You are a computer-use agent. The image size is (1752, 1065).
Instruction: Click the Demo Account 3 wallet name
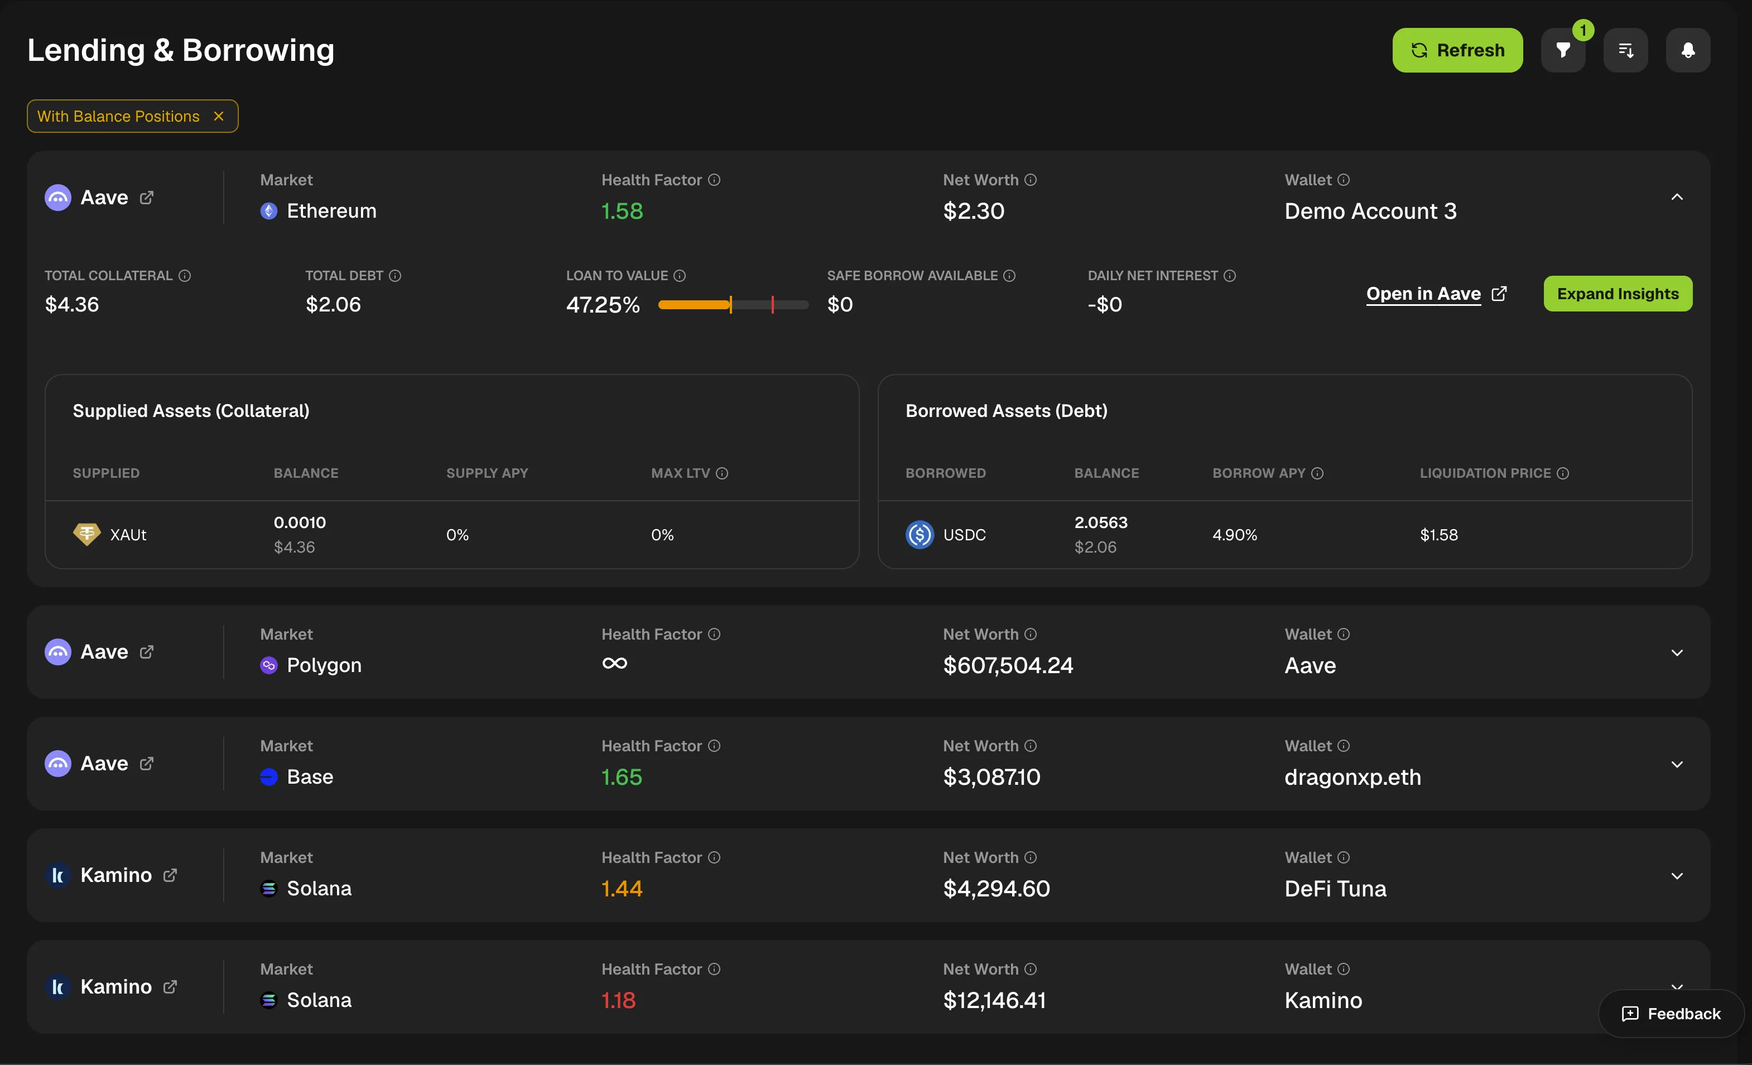[1370, 210]
